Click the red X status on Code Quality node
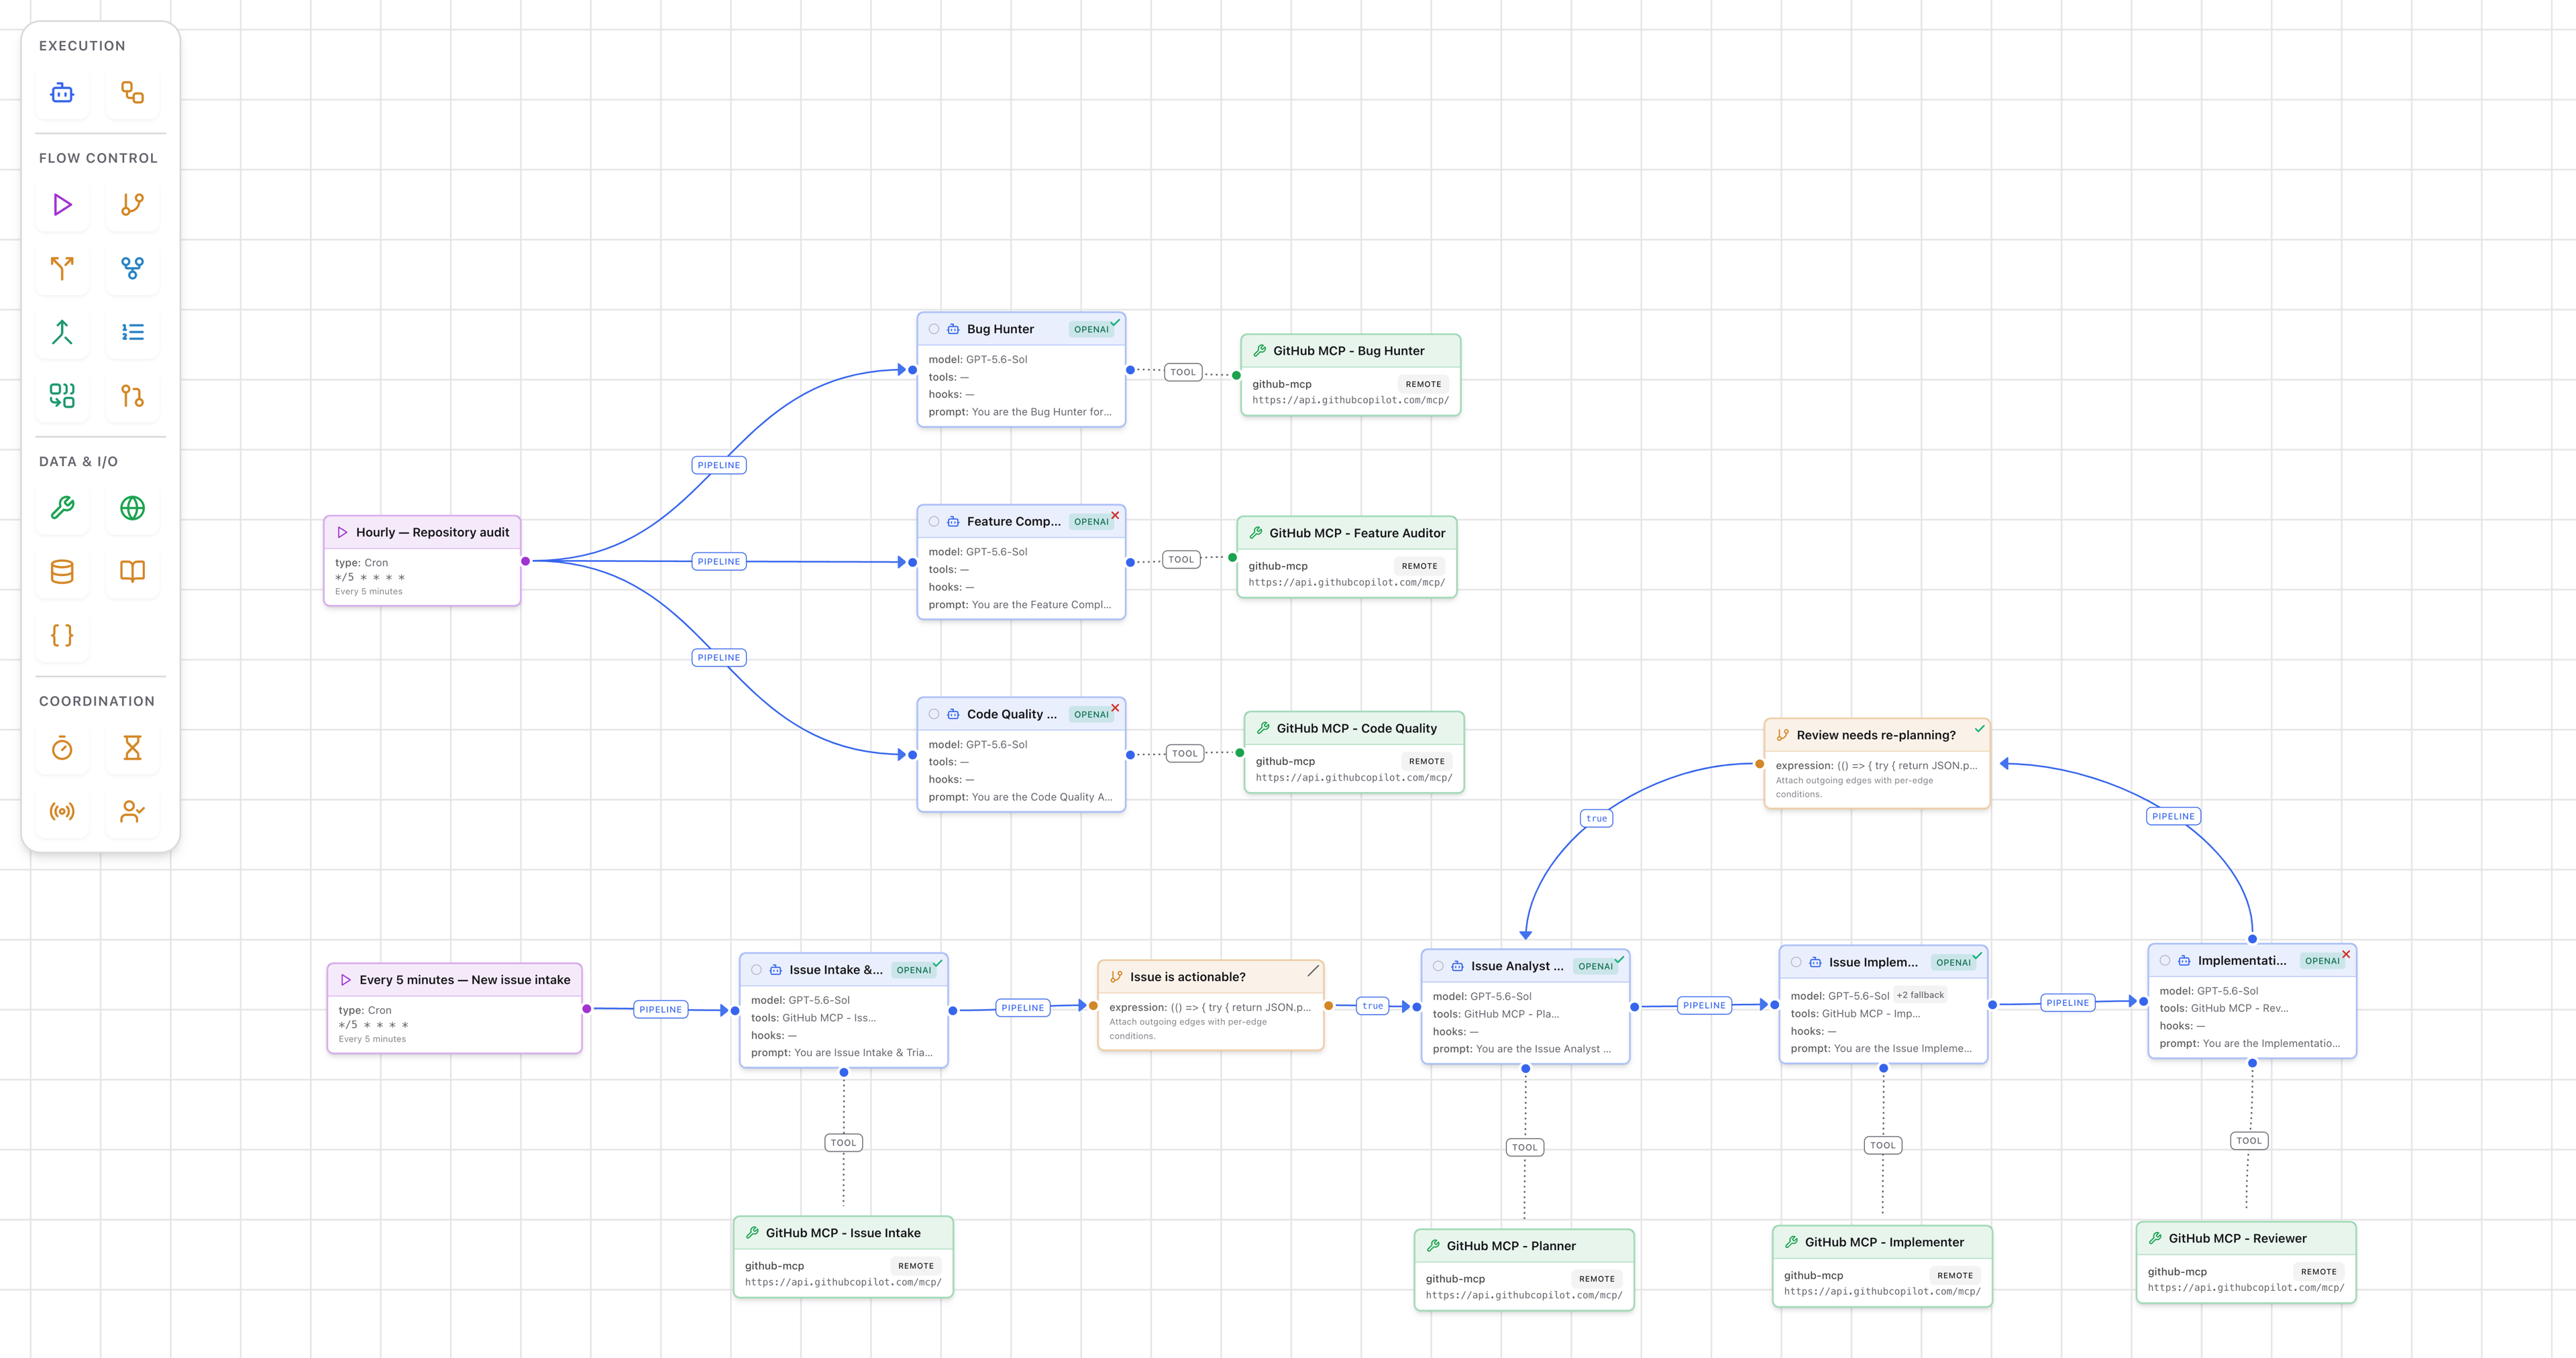Viewport: 2576px width, 1358px height. (x=1115, y=708)
